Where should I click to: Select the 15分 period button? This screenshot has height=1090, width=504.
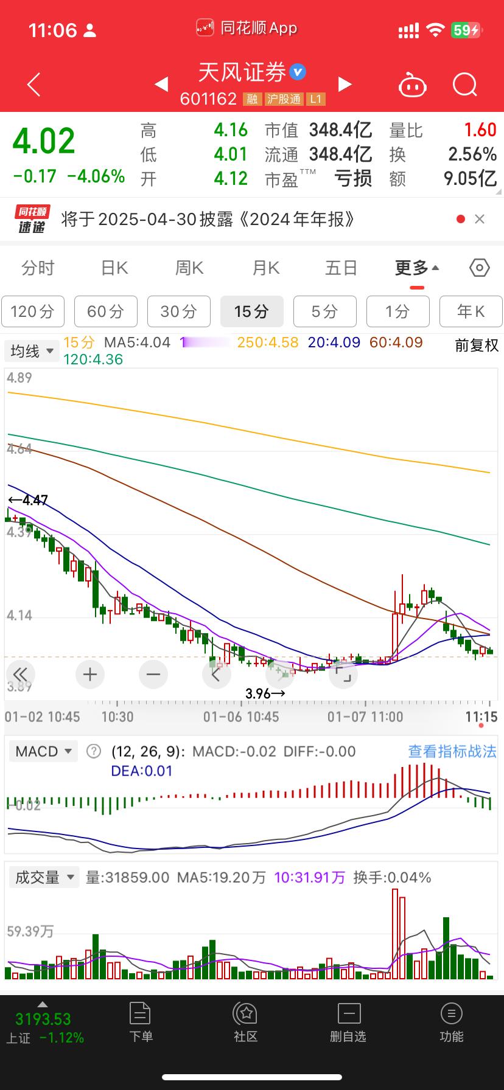pos(252,311)
